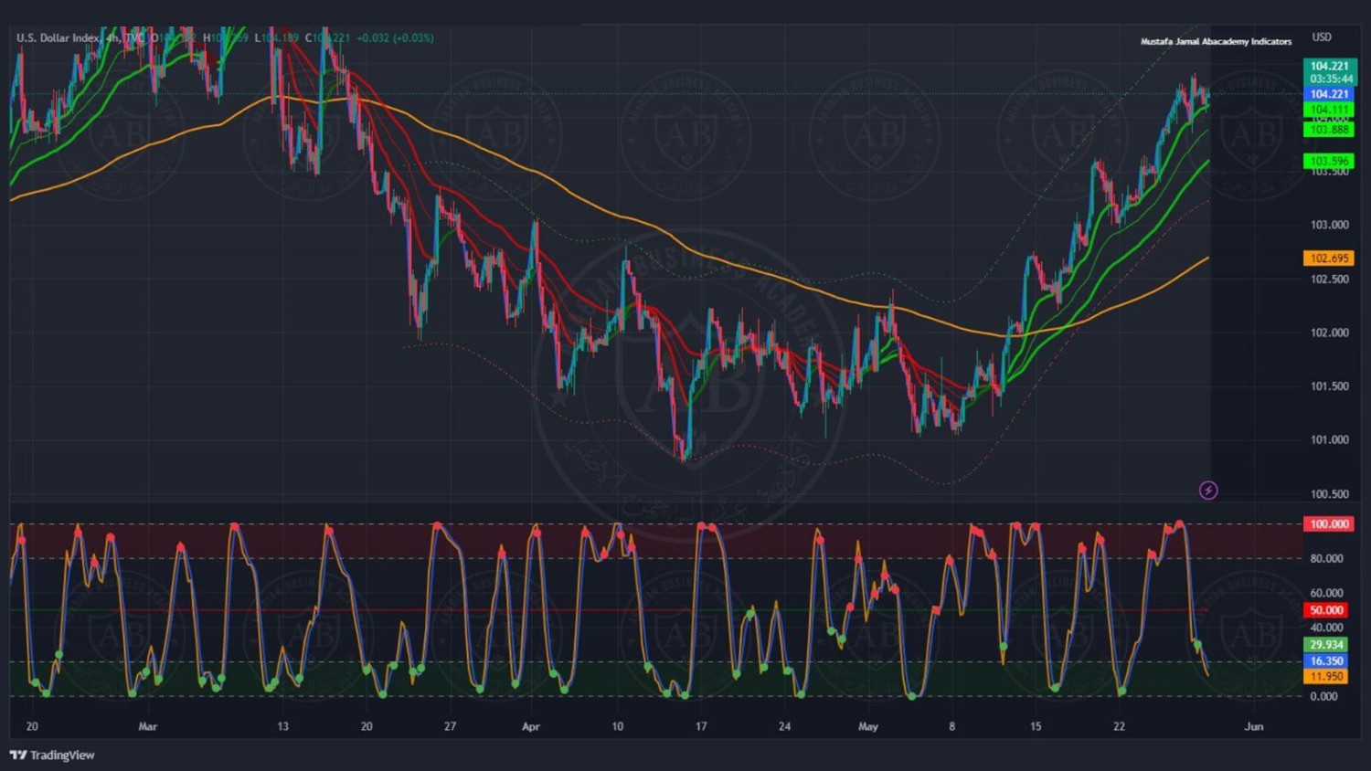The width and height of the screenshot is (1371, 771).
Task: Click the +0.032 (+0.03%) change value
Action: (395, 37)
